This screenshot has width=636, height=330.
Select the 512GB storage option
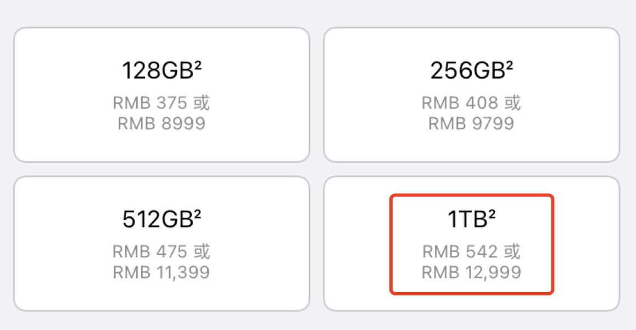coord(162,242)
